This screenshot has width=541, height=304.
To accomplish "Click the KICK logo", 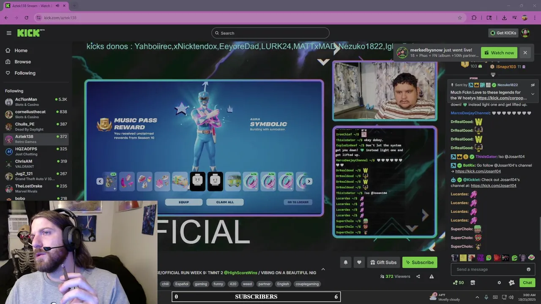I will click(30, 33).
